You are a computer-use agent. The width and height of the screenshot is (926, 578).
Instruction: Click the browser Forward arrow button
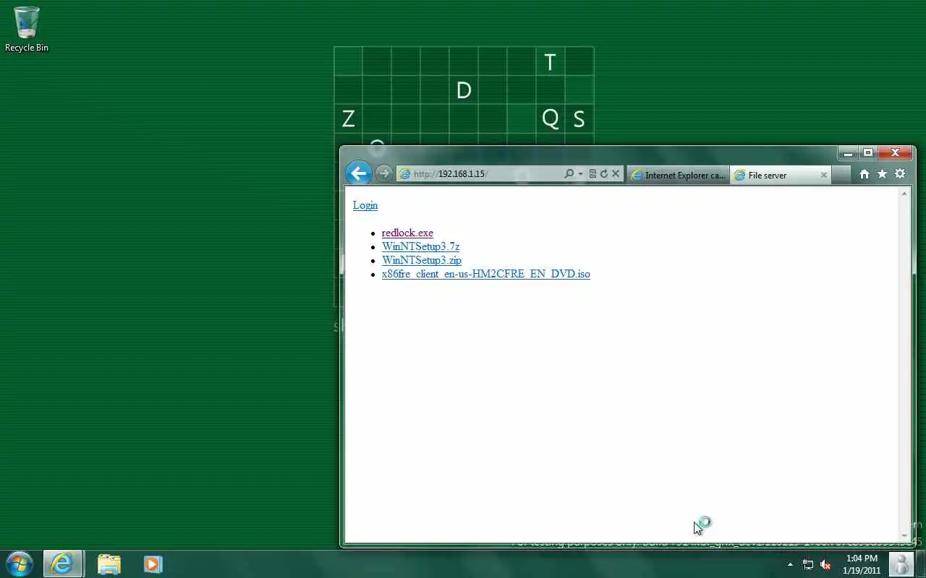click(383, 173)
